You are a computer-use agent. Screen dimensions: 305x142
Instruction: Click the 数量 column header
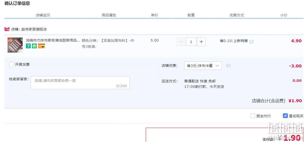click(x=191, y=15)
